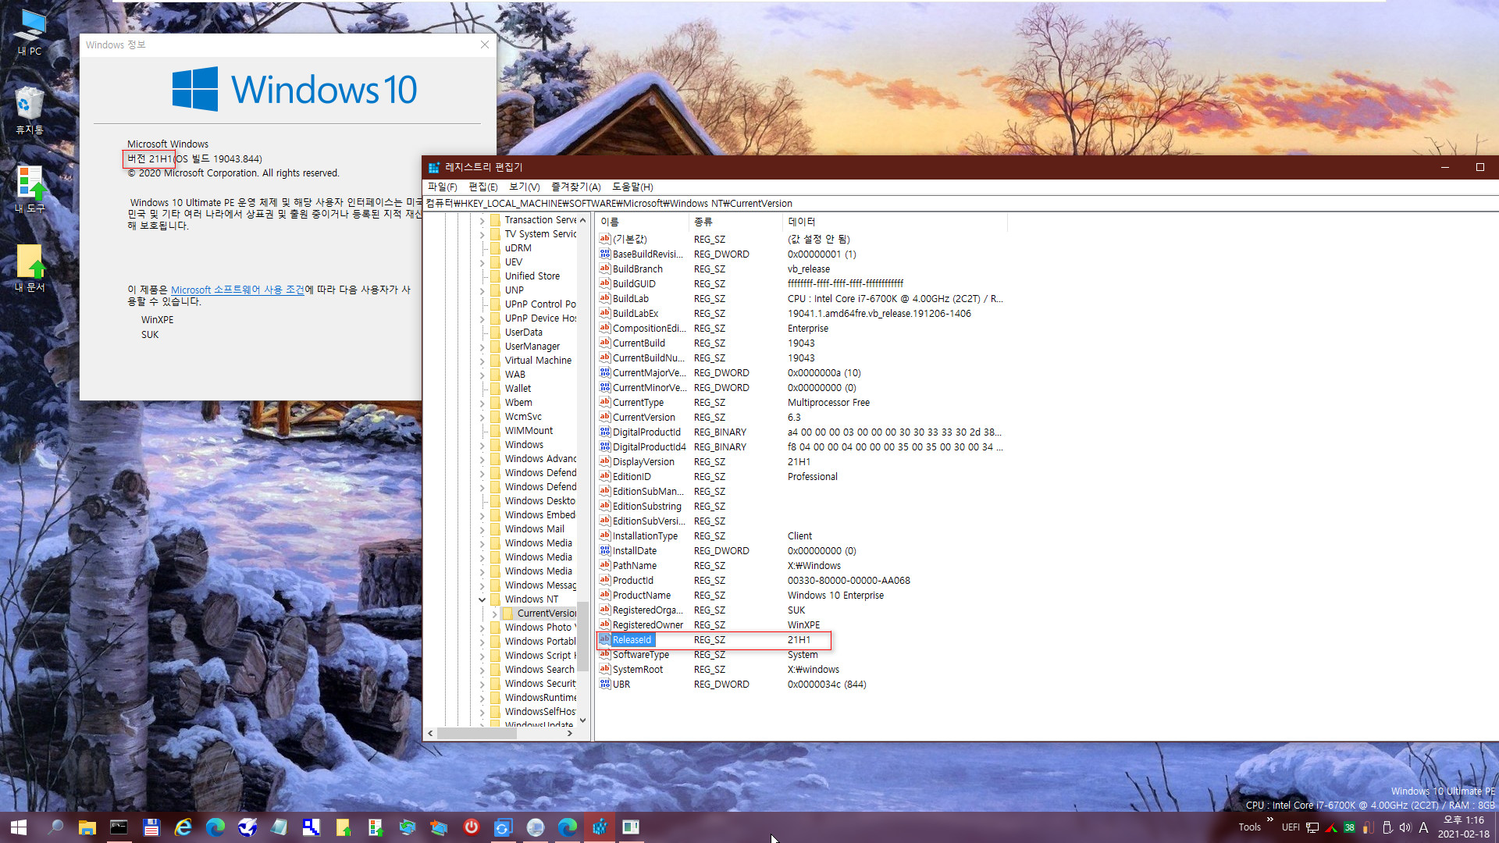Select the RegisteredOwner registry value
The image size is (1499, 843).
tap(647, 625)
